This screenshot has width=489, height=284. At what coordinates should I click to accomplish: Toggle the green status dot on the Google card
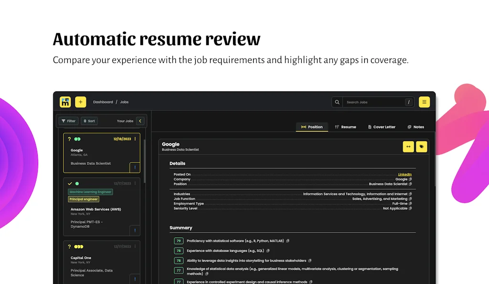click(x=77, y=139)
